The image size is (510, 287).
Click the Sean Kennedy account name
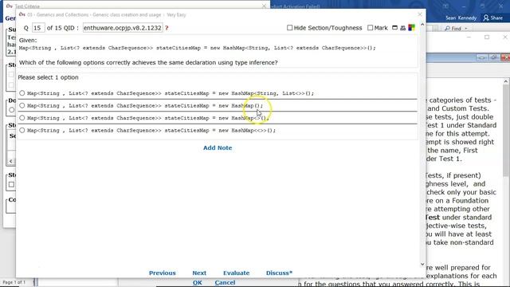tap(461, 18)
